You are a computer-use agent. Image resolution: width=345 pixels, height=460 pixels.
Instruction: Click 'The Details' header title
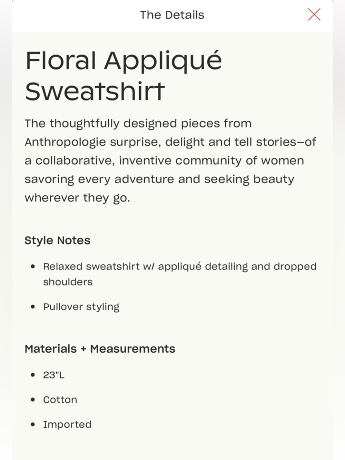(172, 15)
